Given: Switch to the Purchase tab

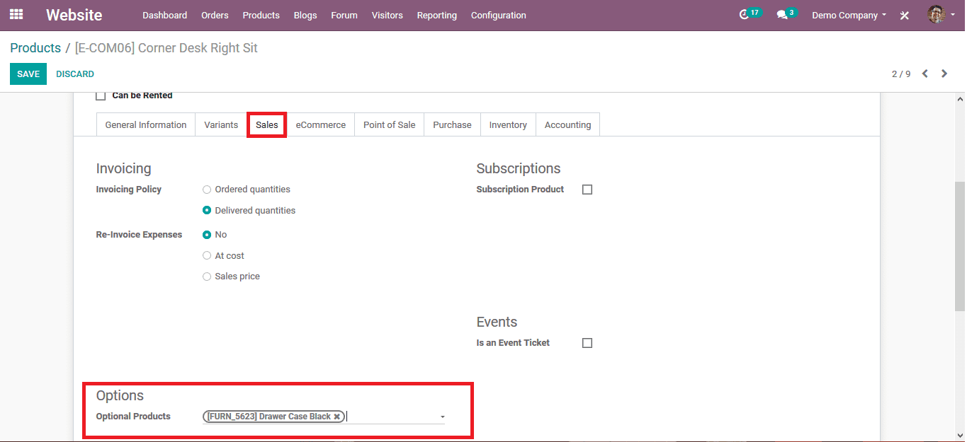Looking at the screenshot, I should coord(452,124).
